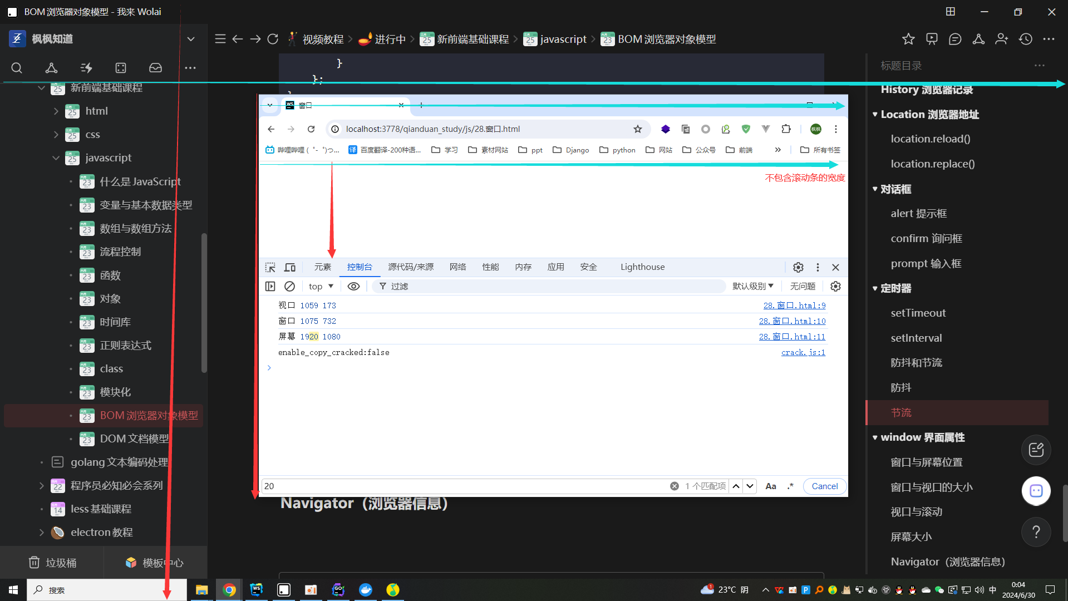The image size is (1068, 601).
Task: Open page history clock icon
Action: [1025, 39]
